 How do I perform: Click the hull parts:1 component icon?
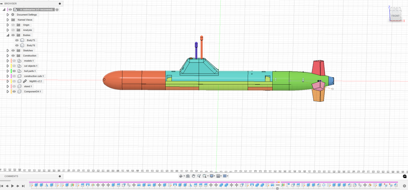point(19,71)
